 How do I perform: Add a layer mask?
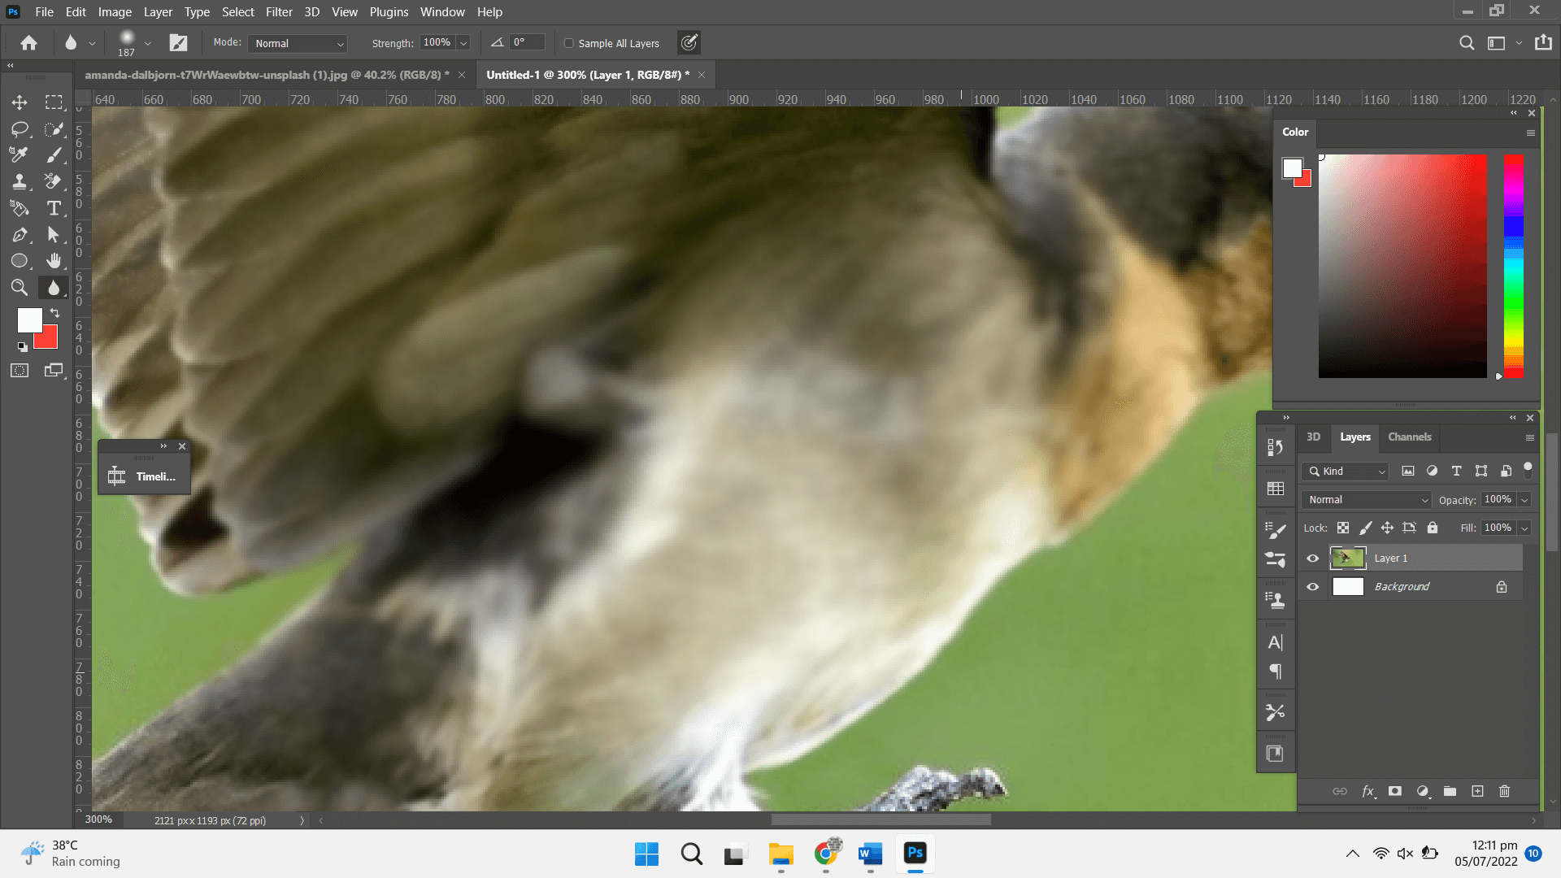coord(1395,791)
